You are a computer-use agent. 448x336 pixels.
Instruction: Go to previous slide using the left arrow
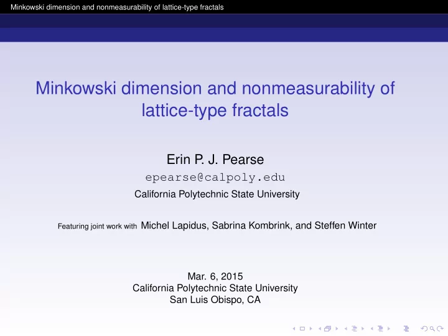(x=294, y=329)
